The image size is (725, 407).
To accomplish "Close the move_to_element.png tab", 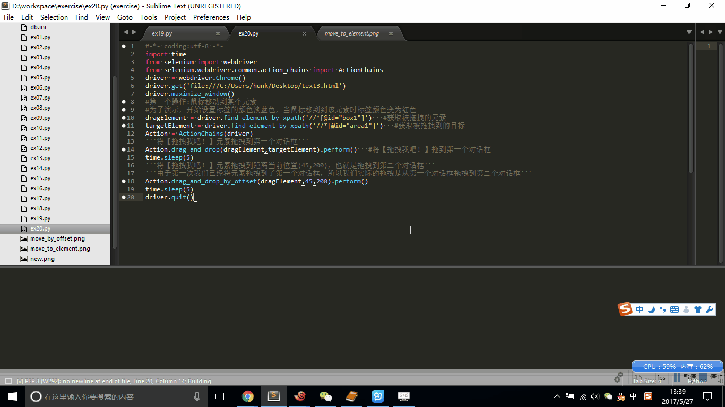I will [x=391, y=33].
